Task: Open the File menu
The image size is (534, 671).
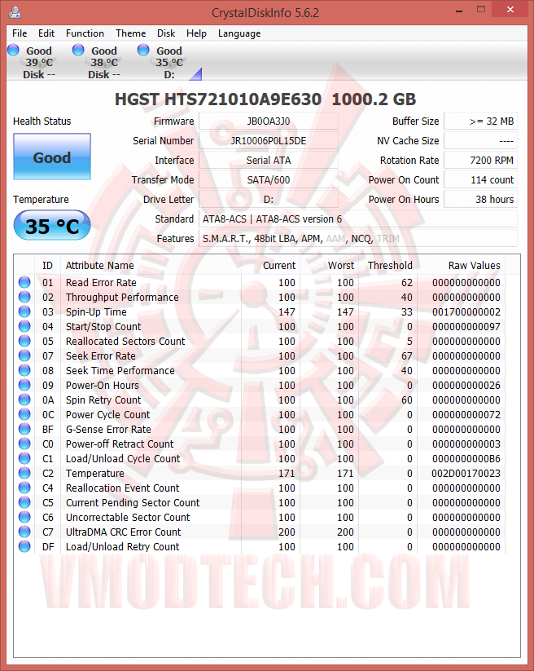Action: tap(20, 33)
